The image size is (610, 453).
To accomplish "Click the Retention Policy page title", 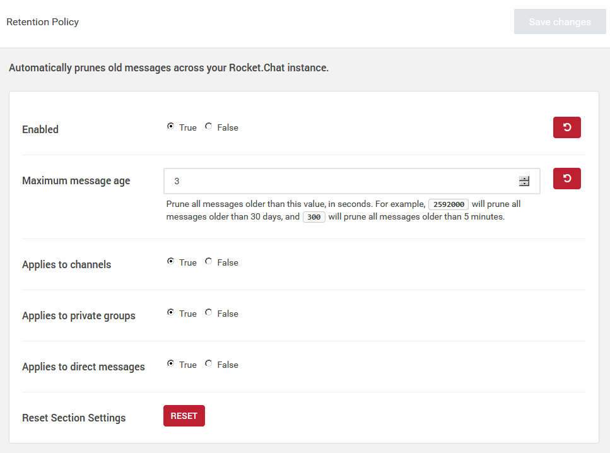I will pos(42,22).
